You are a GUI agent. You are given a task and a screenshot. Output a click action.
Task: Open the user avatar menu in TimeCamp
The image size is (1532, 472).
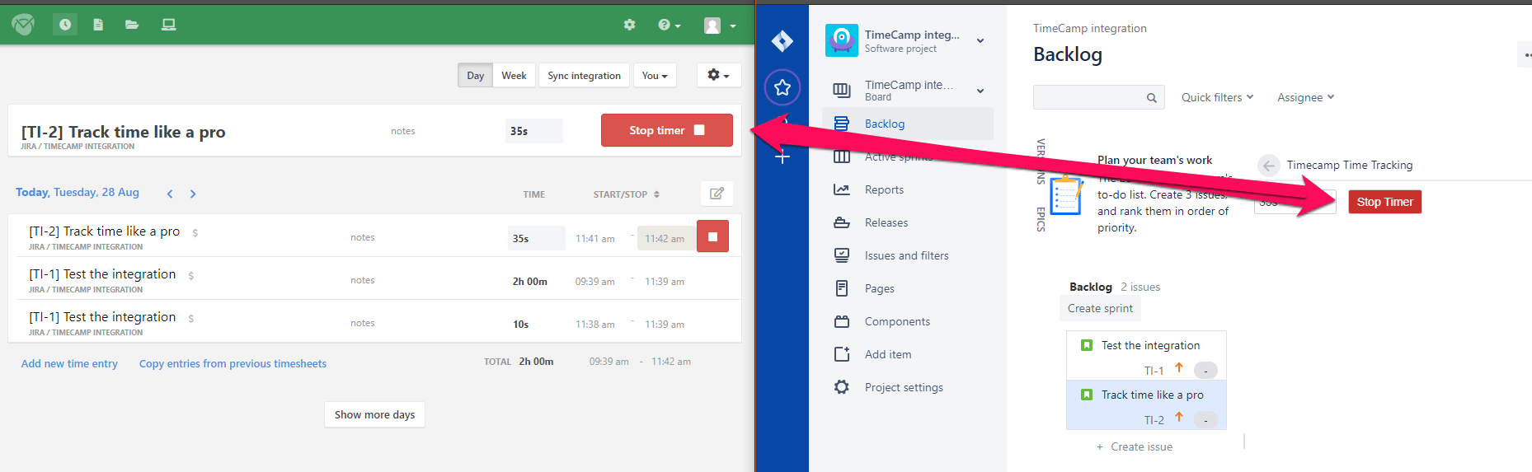coord(719,26)
